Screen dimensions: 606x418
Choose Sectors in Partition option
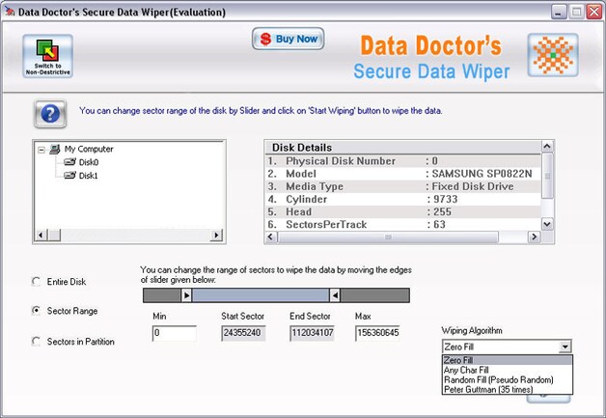pos(36,342)
